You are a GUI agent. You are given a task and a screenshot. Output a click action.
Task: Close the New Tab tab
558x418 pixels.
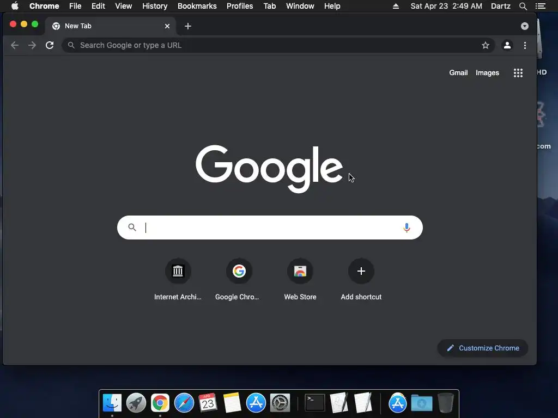pos(167,26)
